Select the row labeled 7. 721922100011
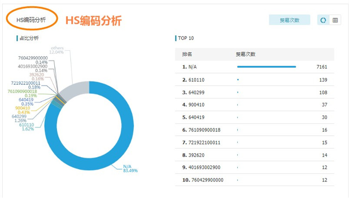This screenshot has height=198, width=349. [255, 142]
